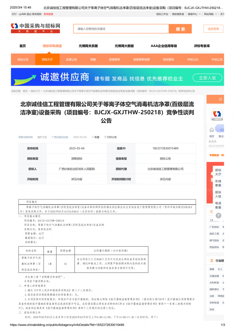Click floating 电话客服 item
The width and height of the screenshot is (235, 332).
tap(218, 205)
